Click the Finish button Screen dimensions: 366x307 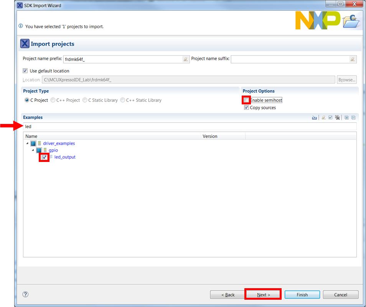(x=302, y=295)
